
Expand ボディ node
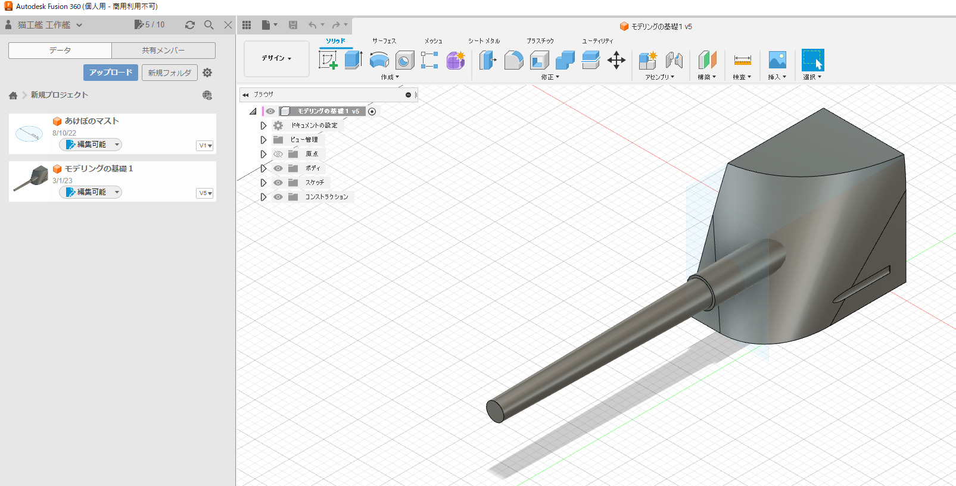point(263,168)
